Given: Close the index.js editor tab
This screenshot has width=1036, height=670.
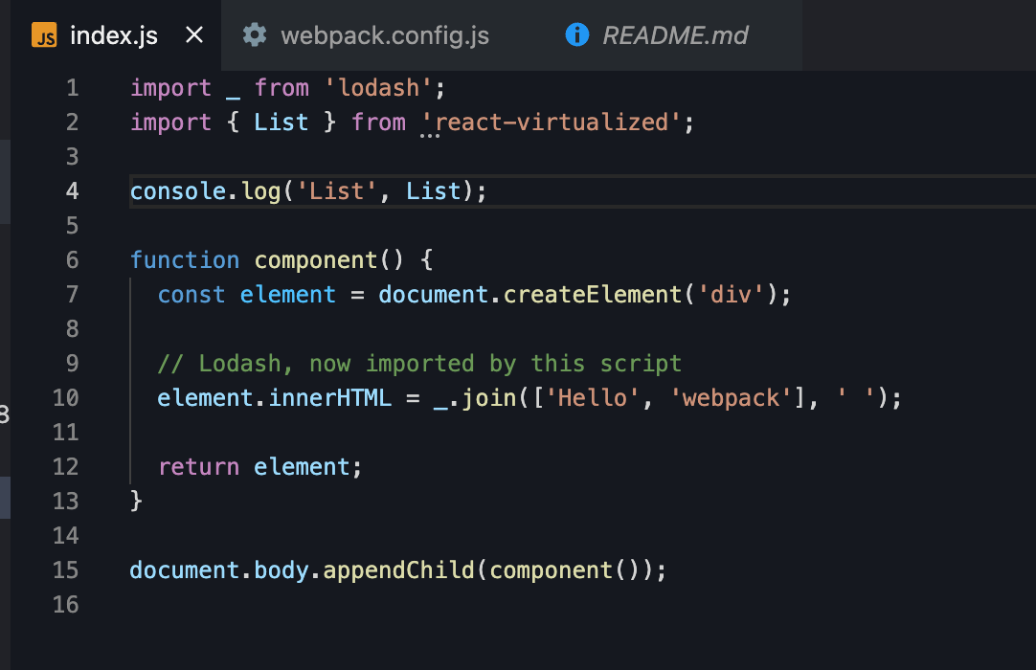Looking at the screenshot, I should click(194, 35).
